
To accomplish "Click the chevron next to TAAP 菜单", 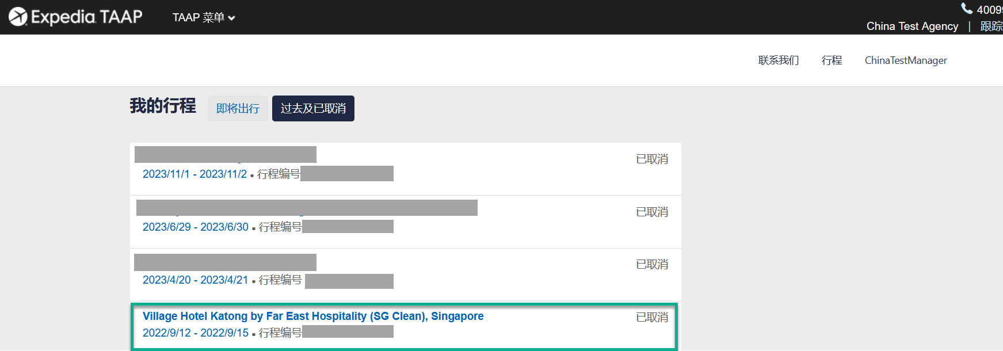I will point(231,18).
